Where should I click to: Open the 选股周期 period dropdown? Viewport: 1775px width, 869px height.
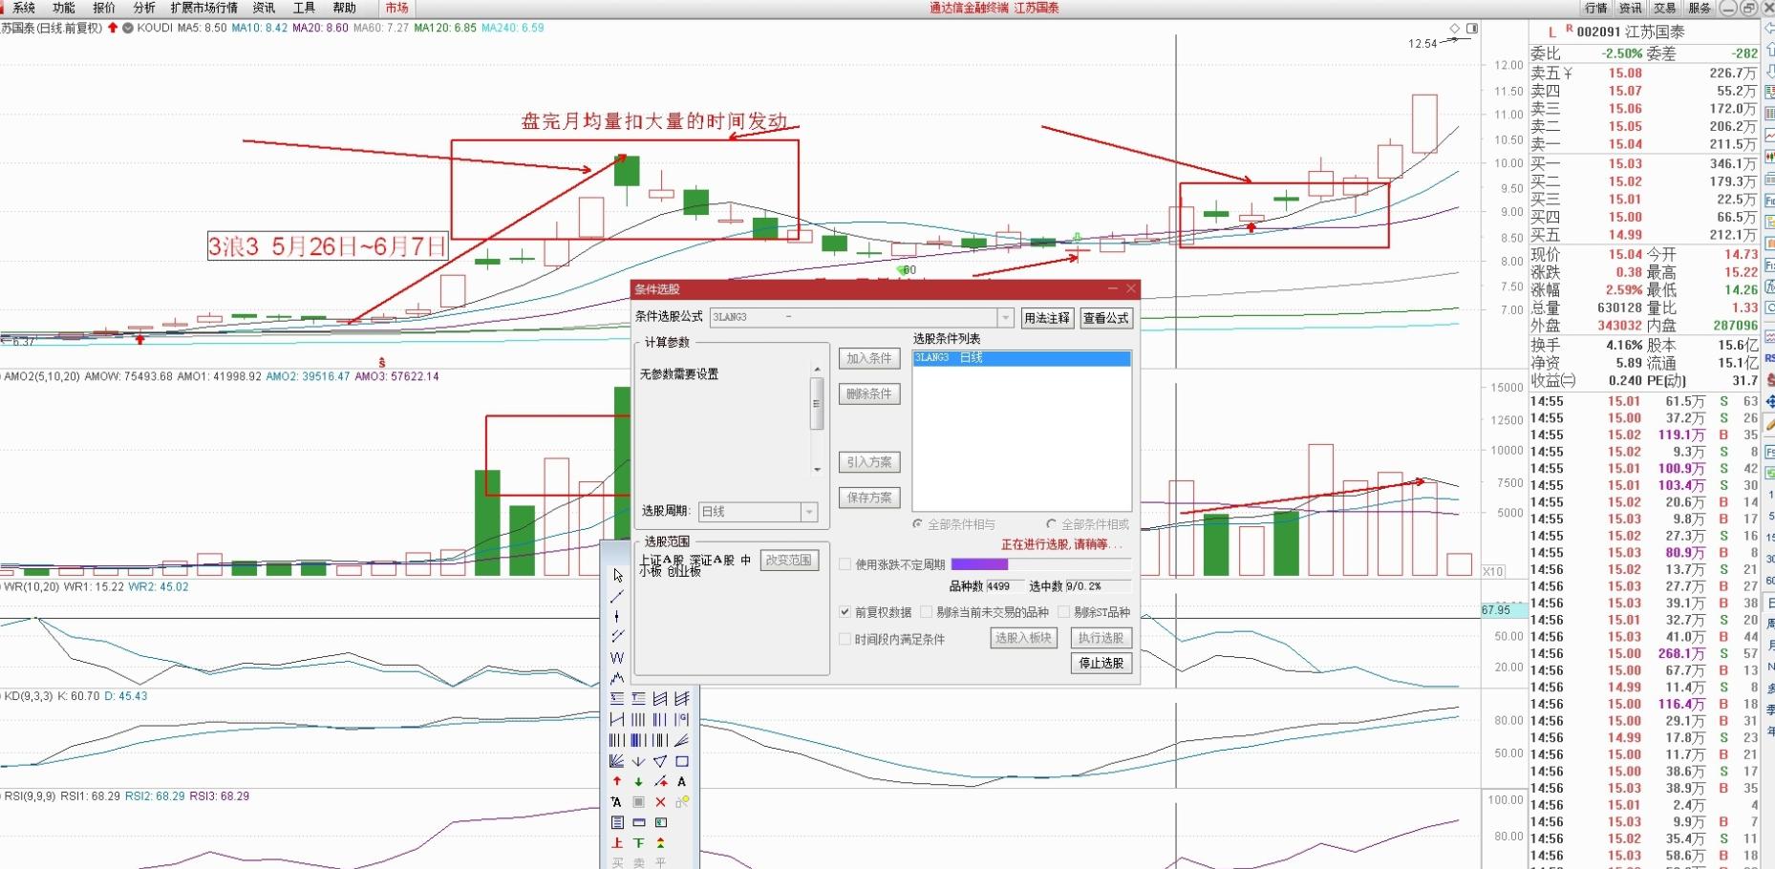809,512
